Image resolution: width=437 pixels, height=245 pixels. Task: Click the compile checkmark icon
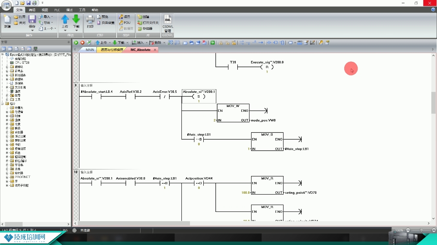click(89, 42)
